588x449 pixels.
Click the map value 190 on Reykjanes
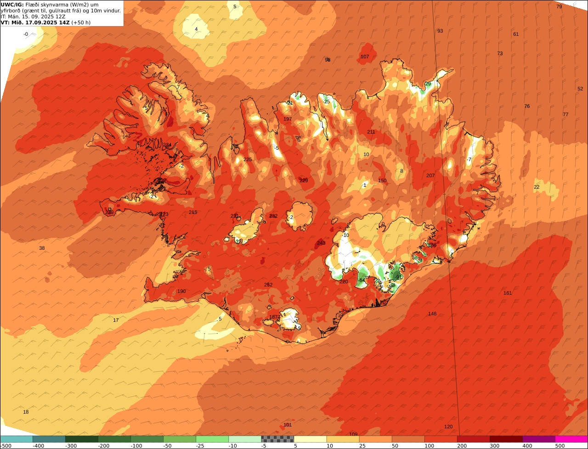tap(181, 292)
